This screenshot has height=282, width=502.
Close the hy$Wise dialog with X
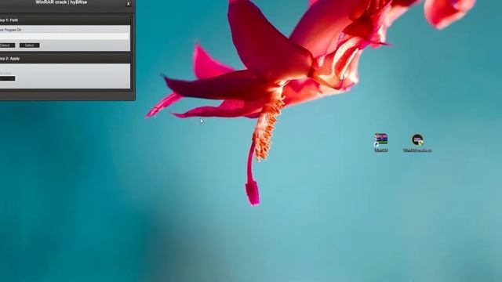[x=128, y=3]
